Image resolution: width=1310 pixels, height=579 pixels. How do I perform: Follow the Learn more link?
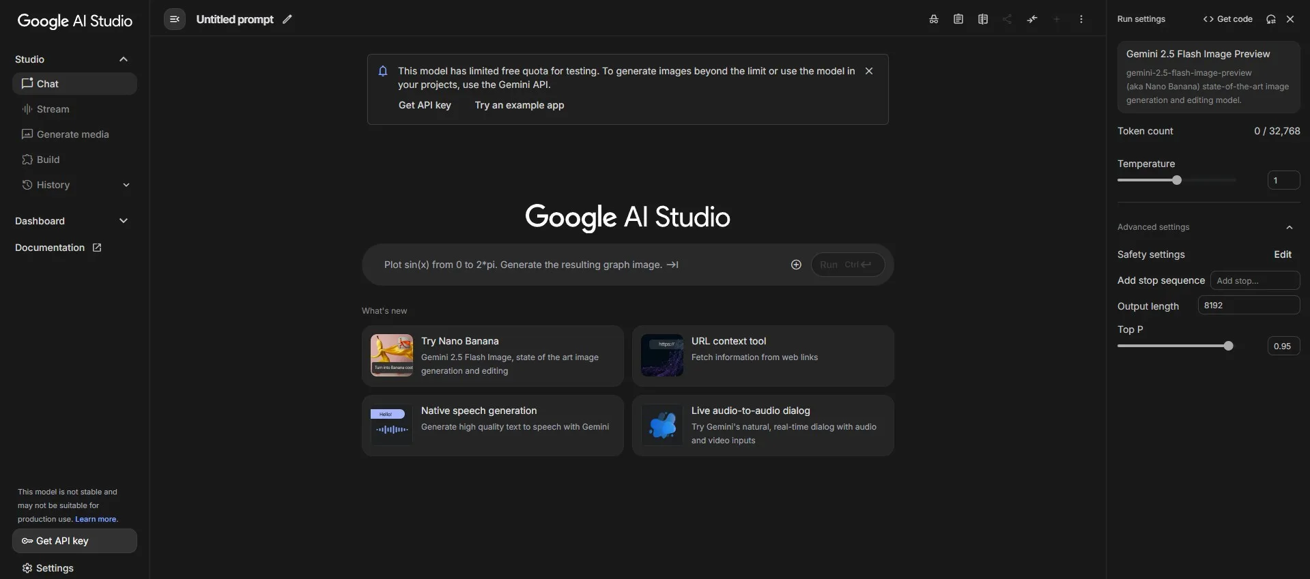96,519
